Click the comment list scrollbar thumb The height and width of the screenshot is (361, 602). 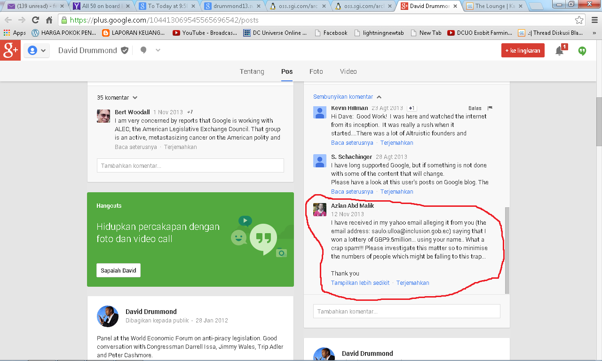click(x=507, y=250)
